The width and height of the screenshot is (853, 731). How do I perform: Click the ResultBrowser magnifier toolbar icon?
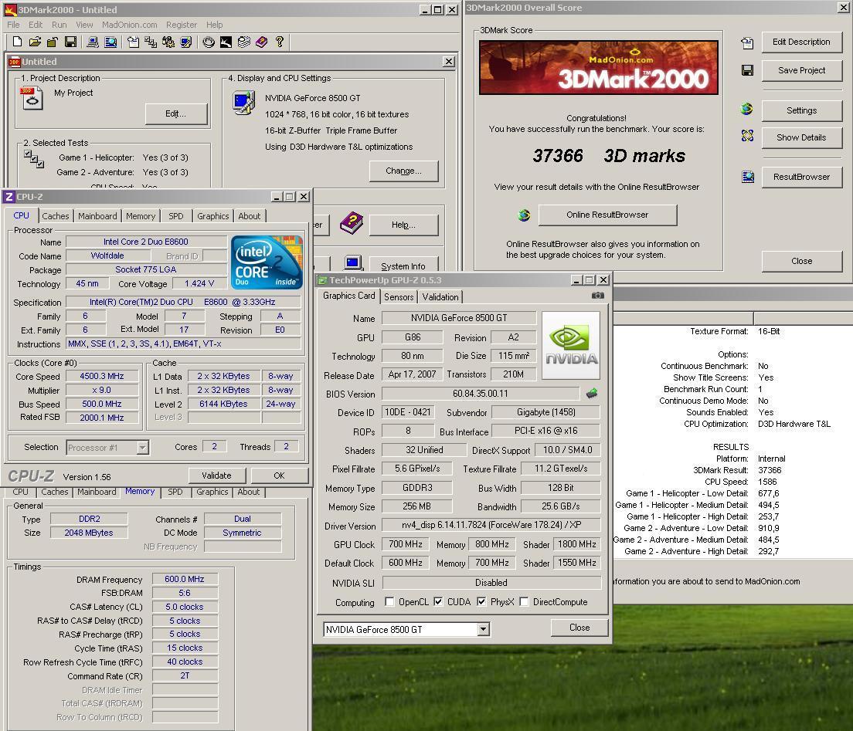[110, 42]
